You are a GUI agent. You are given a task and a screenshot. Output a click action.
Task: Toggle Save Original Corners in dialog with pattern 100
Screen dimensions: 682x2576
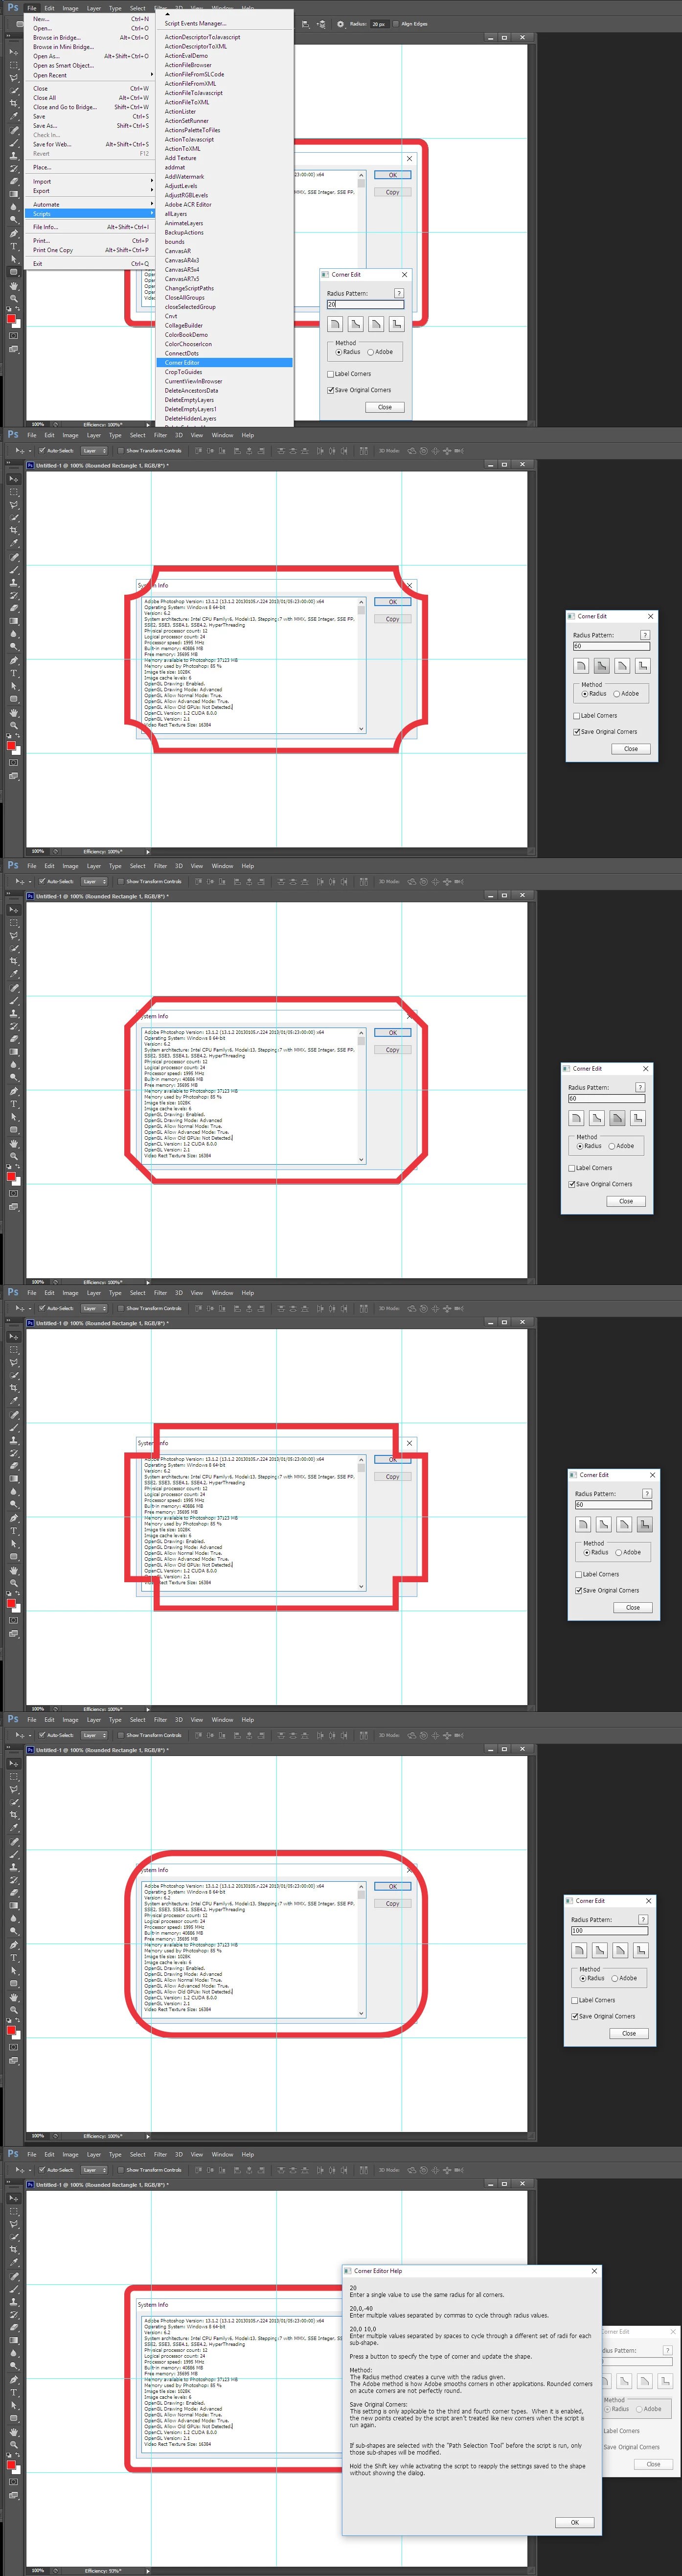coord(603,2016)
